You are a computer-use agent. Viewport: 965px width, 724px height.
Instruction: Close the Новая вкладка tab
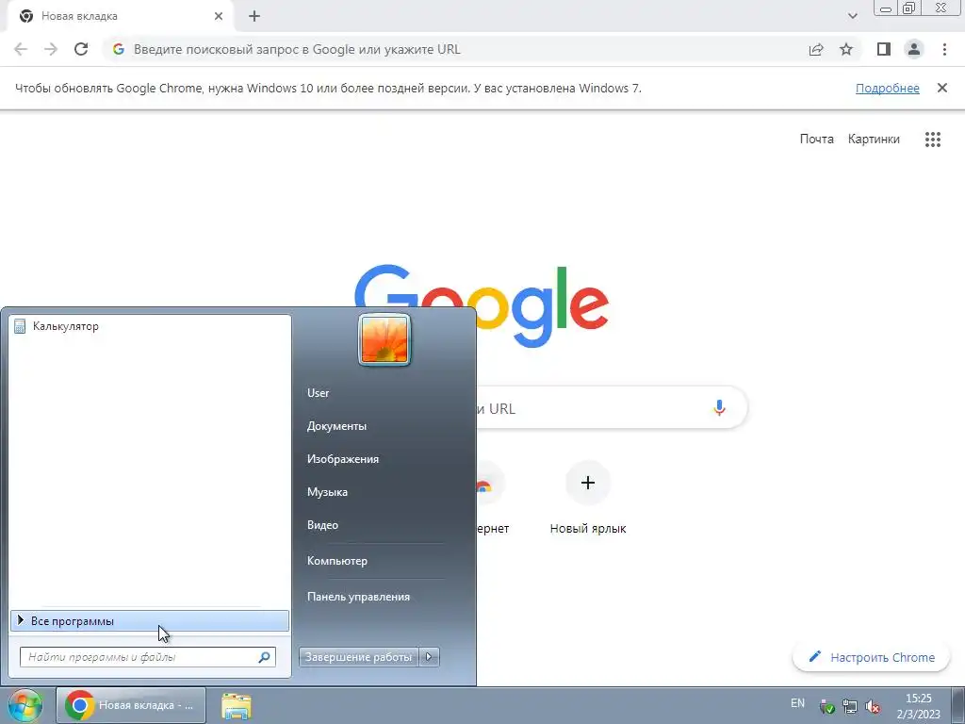click(x=219, y=16)
